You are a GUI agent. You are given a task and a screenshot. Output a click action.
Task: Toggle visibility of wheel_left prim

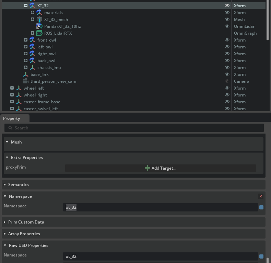tap(227, 88)
